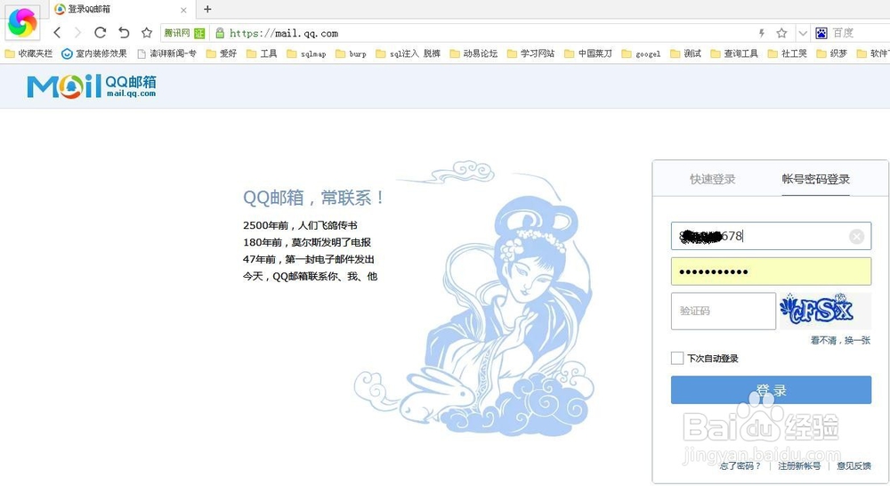Open the sqlmap bookmark folder
Viewport: 890px width, 486px height.
306,53
